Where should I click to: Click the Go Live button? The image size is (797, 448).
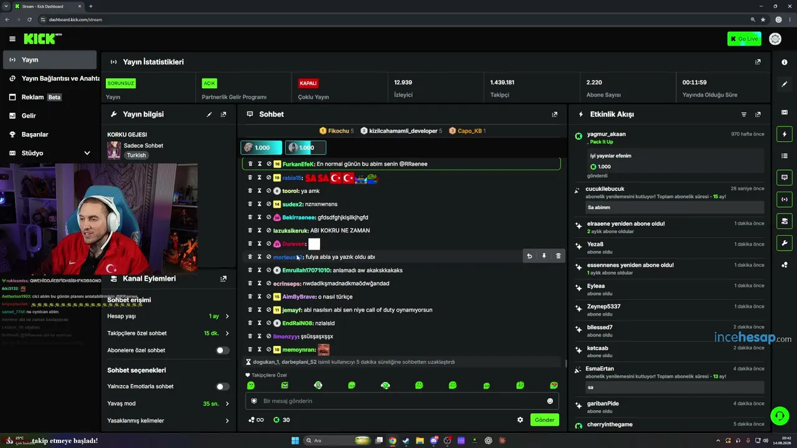tap(744, 39)
